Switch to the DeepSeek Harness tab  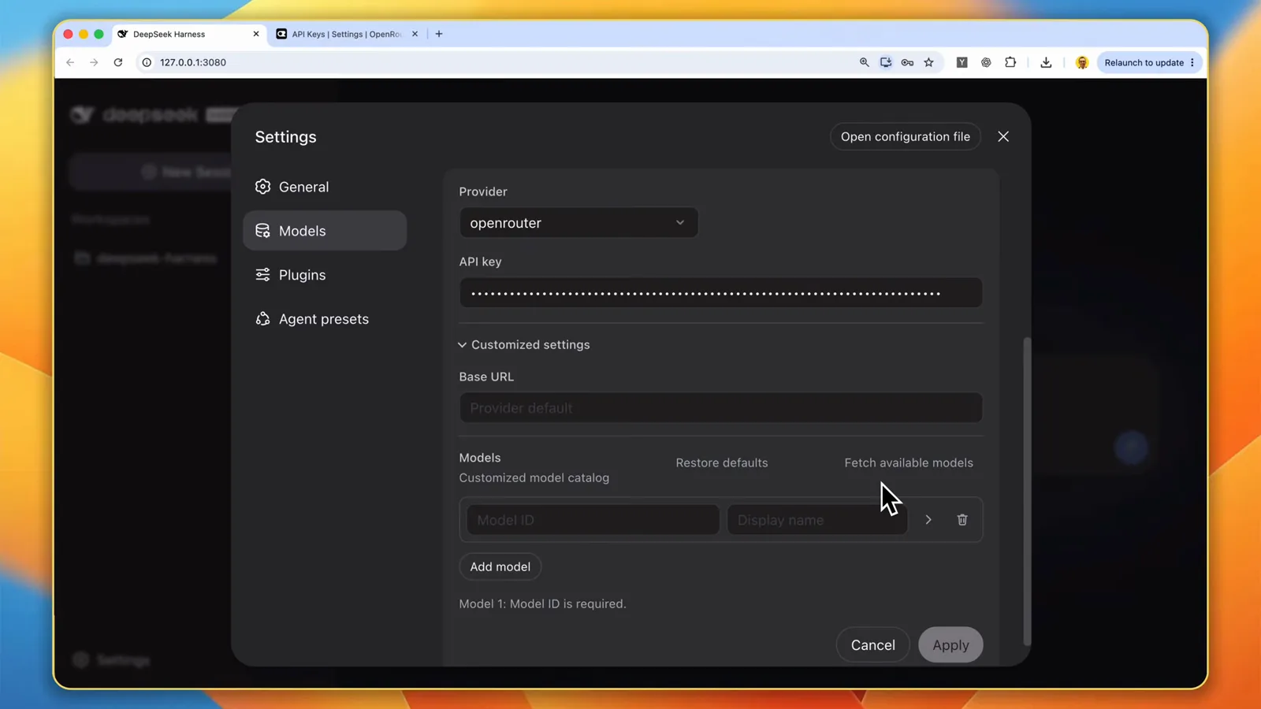tap(189, 34)
